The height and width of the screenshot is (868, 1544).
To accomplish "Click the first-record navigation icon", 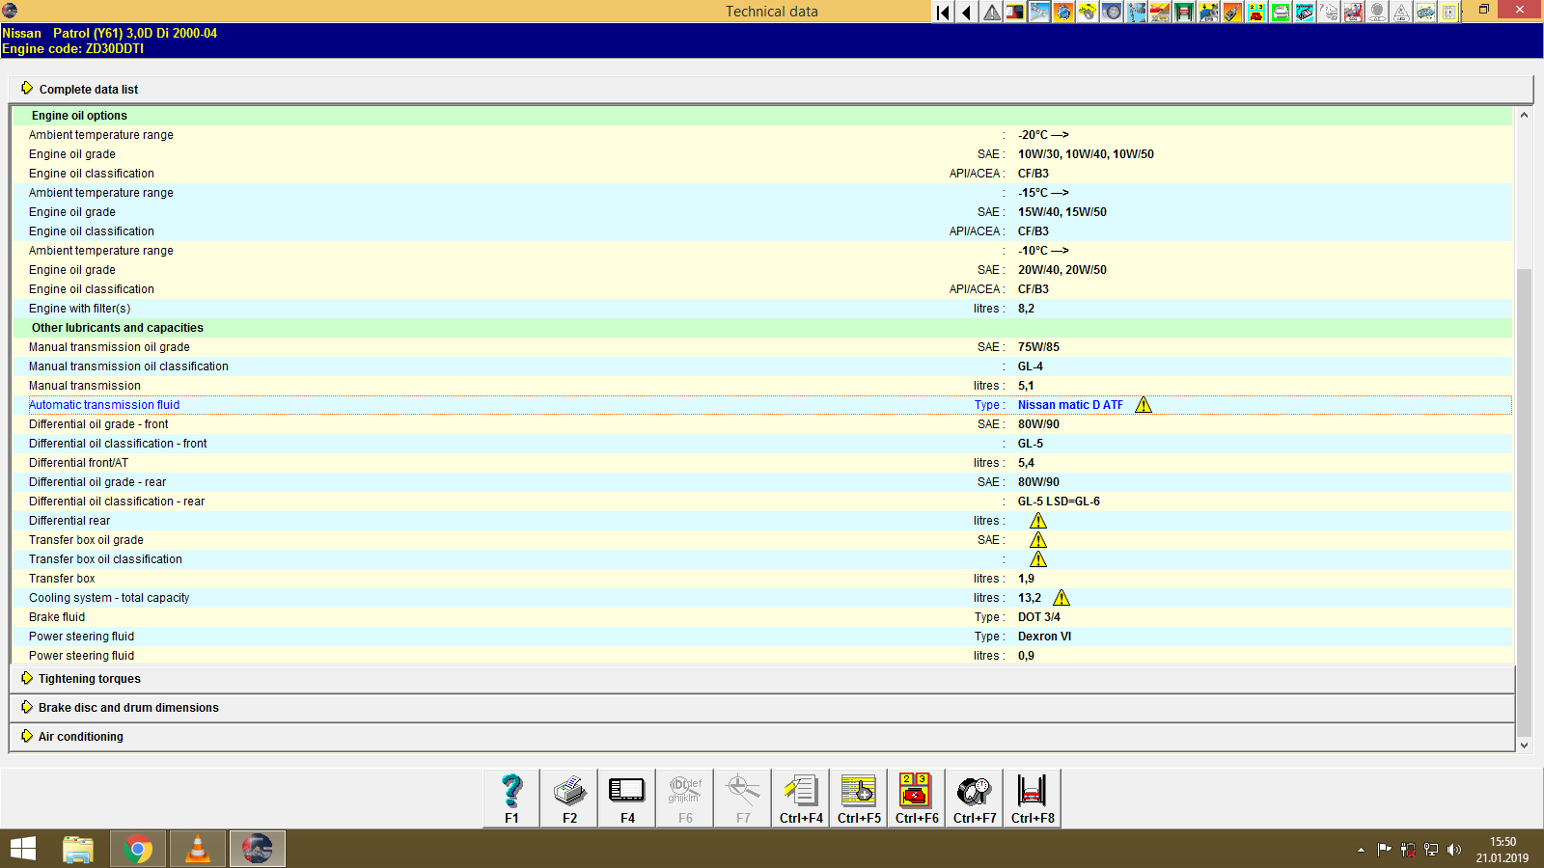I will click(x=941, y=13).
